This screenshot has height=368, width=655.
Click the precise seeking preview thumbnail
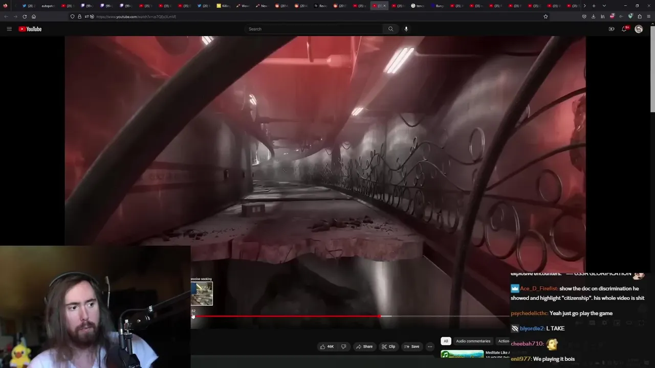click(202, 294)
